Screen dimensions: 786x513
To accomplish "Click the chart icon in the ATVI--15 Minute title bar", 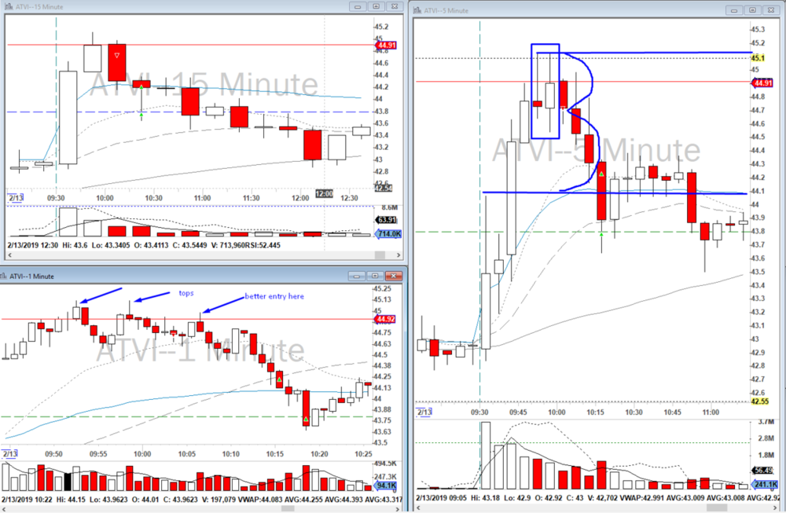I will [9, 6].
